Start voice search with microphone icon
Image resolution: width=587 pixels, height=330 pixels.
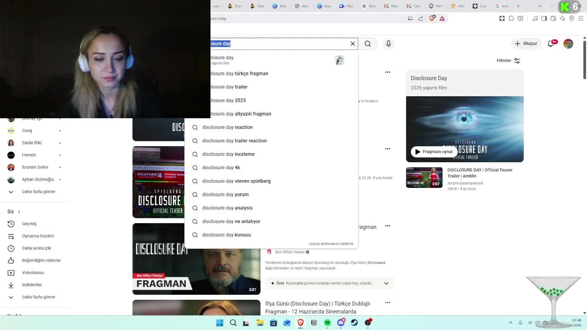click(388, 44)
